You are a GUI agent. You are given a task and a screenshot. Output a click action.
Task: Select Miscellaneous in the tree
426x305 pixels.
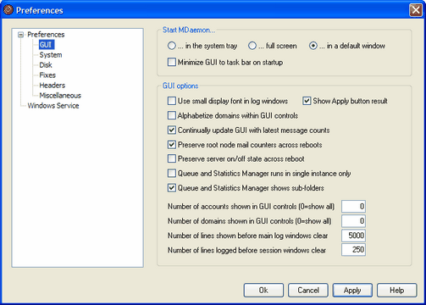click(60, 96)
